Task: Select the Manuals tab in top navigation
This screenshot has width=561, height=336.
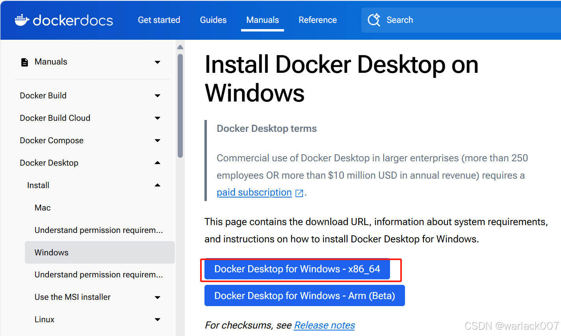Action: tap(262, 20)
